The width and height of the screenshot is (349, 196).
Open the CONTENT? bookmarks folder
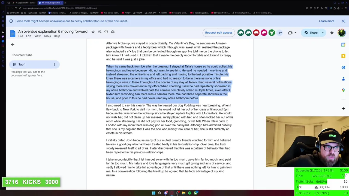pos(13,13)
